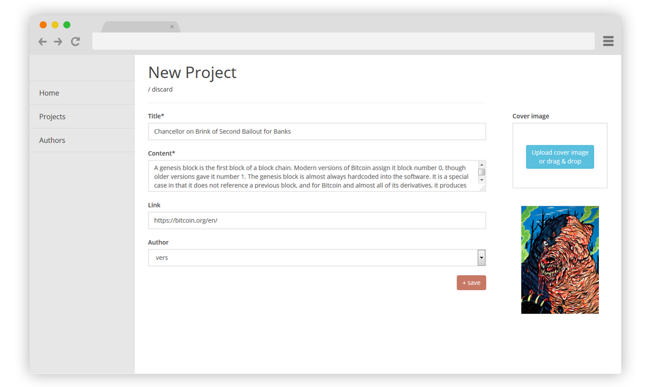Expand the Author dropdown arrow

(481, 258)
